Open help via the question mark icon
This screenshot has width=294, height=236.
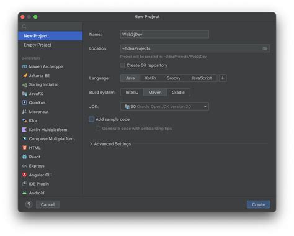[x=29, y=204]
